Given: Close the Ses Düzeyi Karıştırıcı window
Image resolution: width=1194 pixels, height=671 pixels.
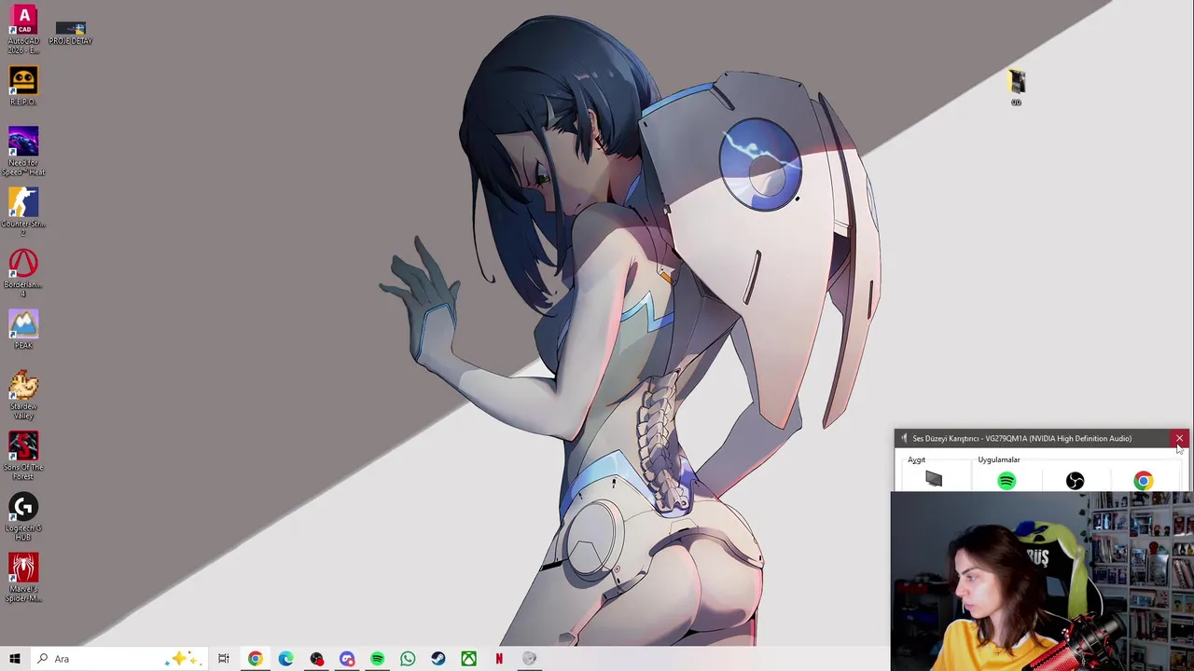Looking at the screenshot, I should click(1179, 438).
